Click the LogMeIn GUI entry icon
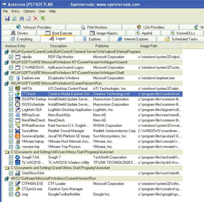 18,110
